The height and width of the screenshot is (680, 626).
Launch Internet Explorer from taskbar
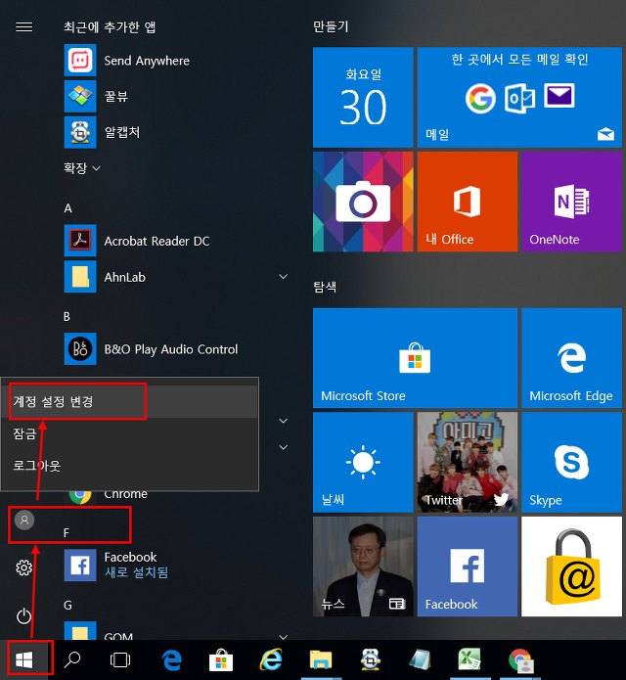coord(271,659)
